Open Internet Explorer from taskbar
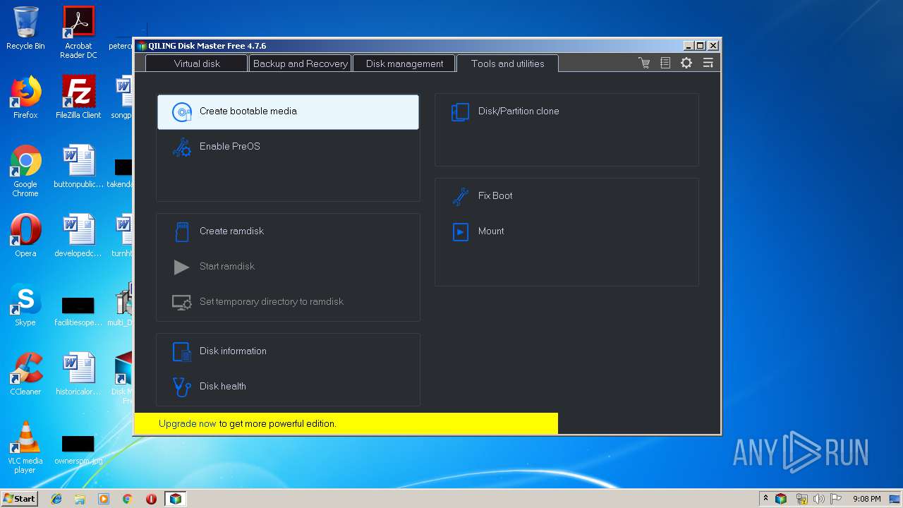This screenshot has height=508, width=903. (x=56, y=499)
